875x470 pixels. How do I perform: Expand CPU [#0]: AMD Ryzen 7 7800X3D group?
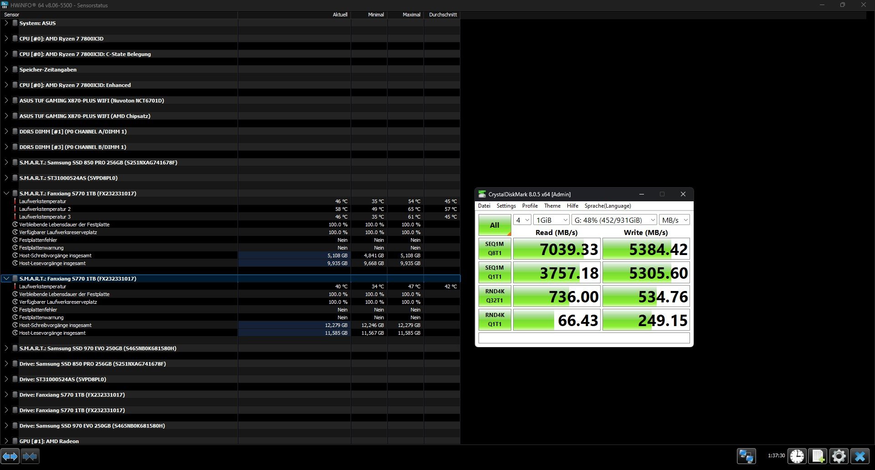point(6,38)
